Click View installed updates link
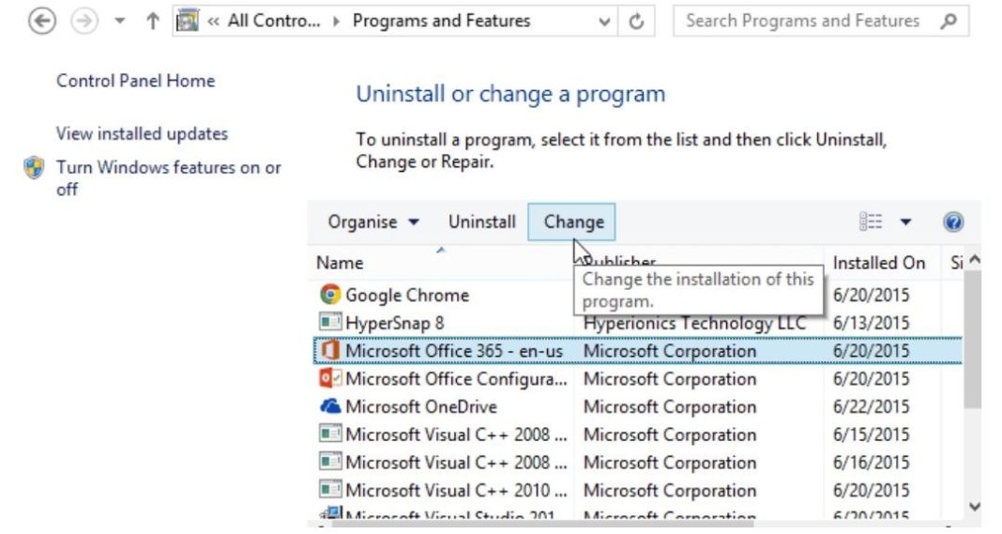1002x534 pixels. [142, 133]
